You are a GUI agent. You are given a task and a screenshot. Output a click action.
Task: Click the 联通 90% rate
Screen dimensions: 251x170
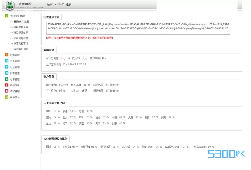point(69,111)
